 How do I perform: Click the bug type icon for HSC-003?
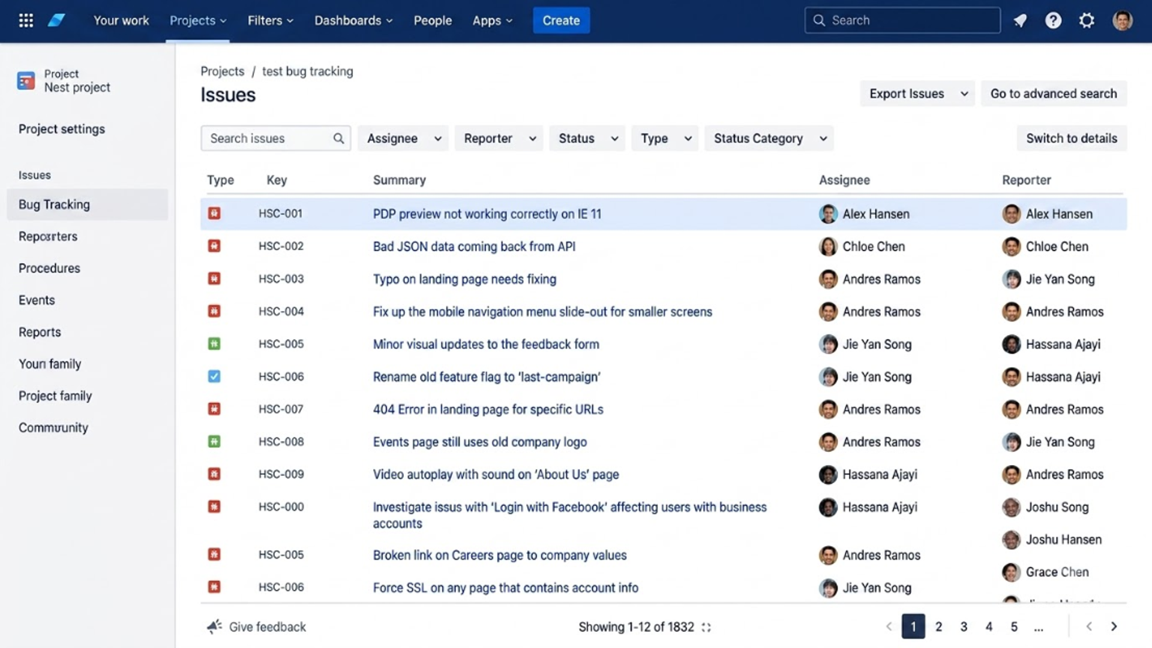click(x=214, y=279)
